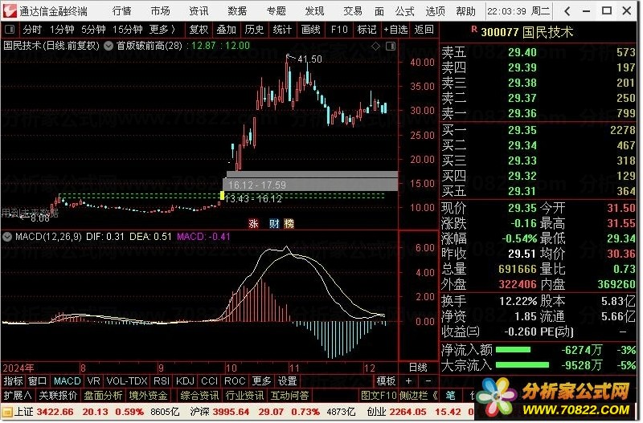This screenshot has height=423, width=643.
Task: Expand 更多 indicators list in the indicator bar
Action: point(262,381)
